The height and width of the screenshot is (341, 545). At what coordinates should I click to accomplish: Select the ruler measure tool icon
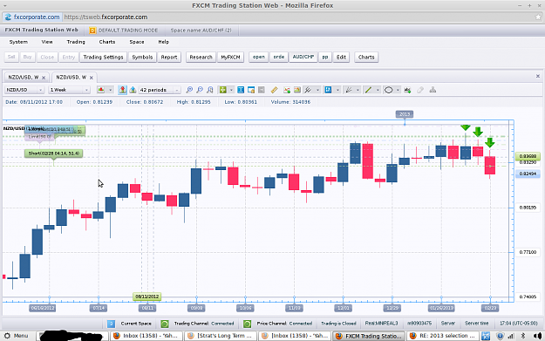(274, 90)
